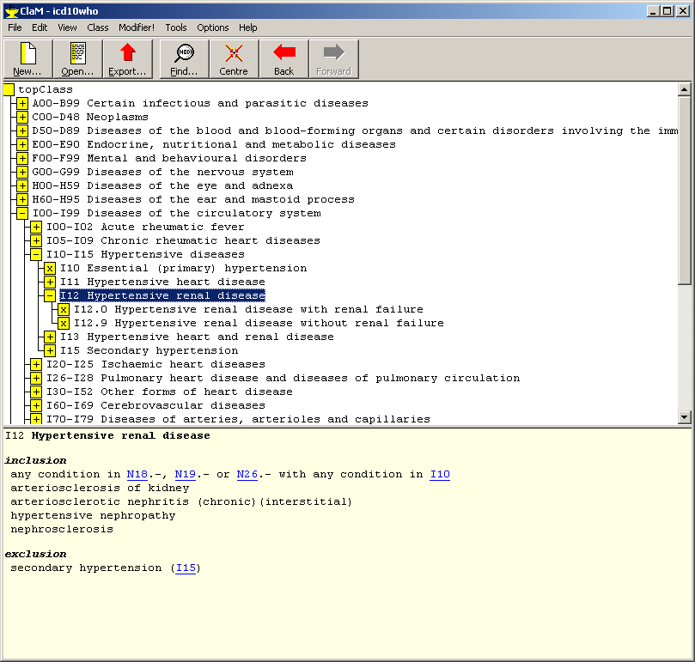695x662 pixels.
Task: Open the Tools menu
Action: (176, 27)
